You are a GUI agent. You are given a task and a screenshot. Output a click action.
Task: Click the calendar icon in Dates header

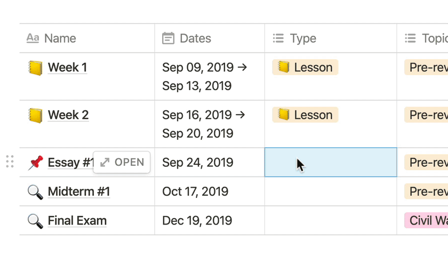(x=169, y=38)
